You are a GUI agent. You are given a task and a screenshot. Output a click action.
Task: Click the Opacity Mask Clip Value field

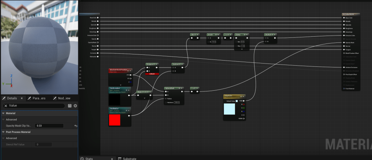[x=49, y=126]
